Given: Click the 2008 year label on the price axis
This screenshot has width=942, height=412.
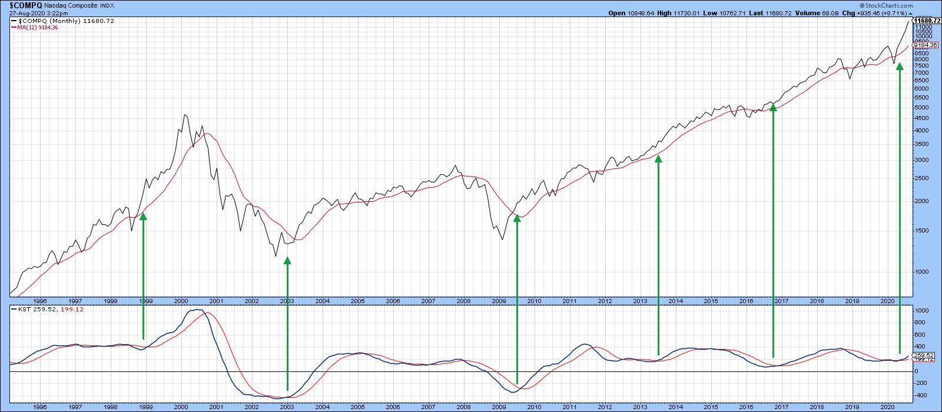Looking at the screenshot, I should (463, 300).
